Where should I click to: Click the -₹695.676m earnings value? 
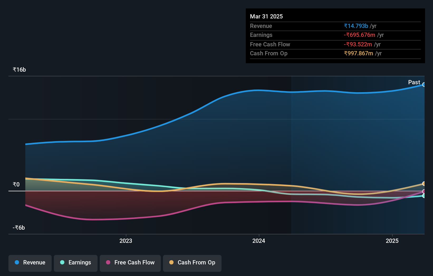pyautogui.click(x=359, y=35)
